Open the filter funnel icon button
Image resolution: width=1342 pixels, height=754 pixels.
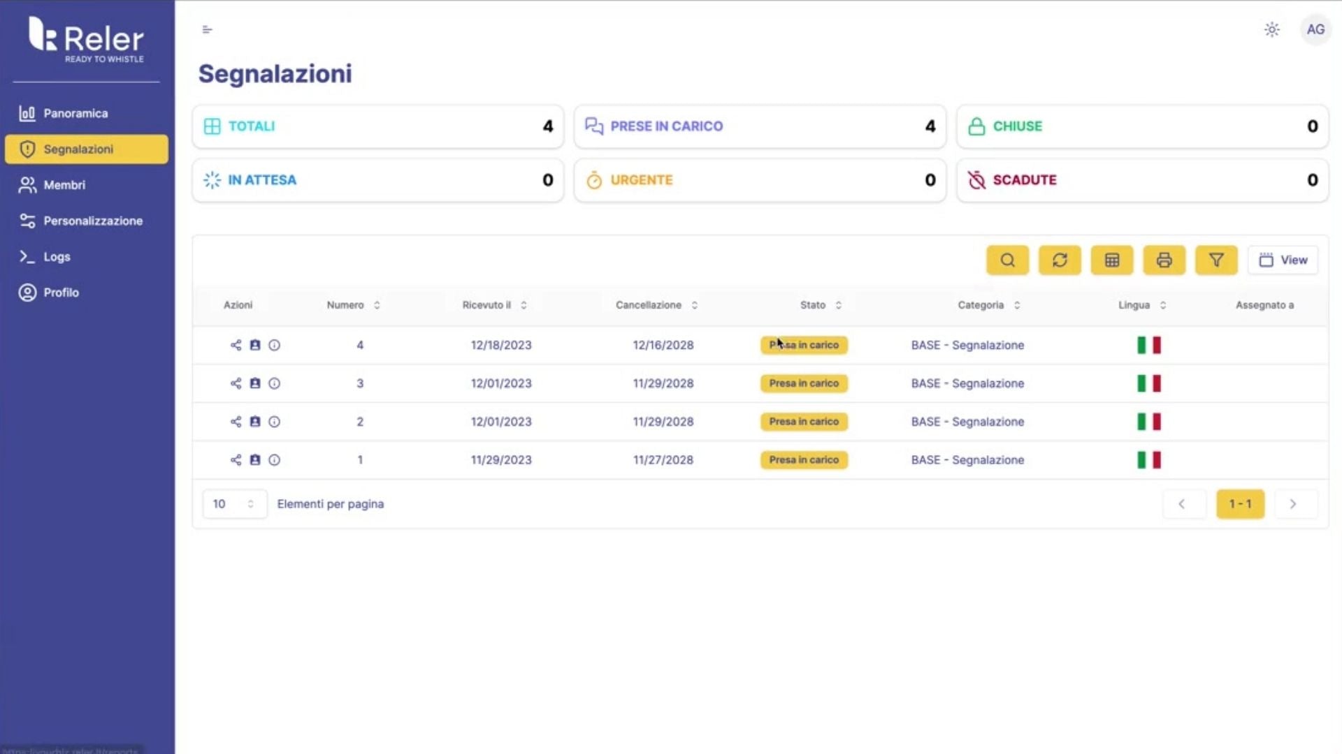click(1216, 260)
